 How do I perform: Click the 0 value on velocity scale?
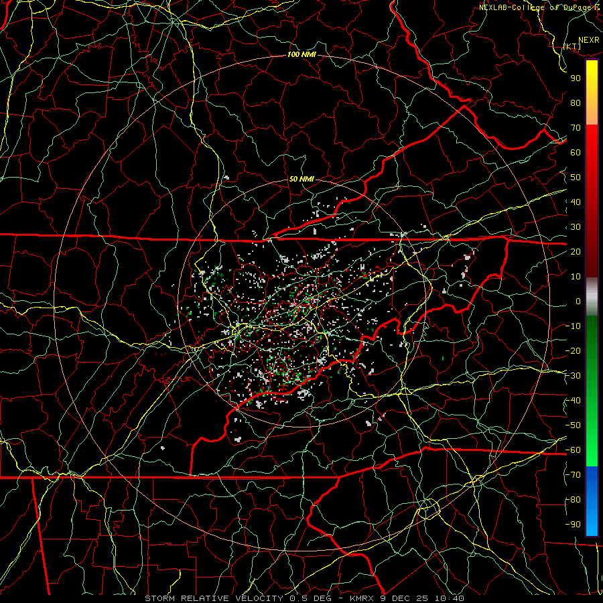[x=578, y=301]
